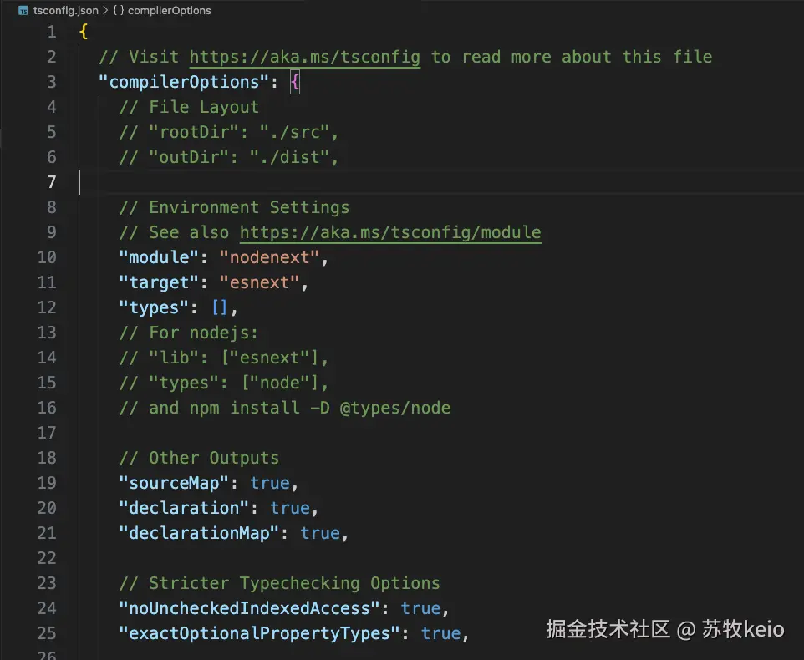Click line number 17 in the gutter

[47, 433]
